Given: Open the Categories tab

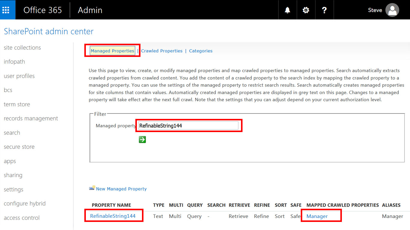Looking at the screenshot, I should 200,51.
